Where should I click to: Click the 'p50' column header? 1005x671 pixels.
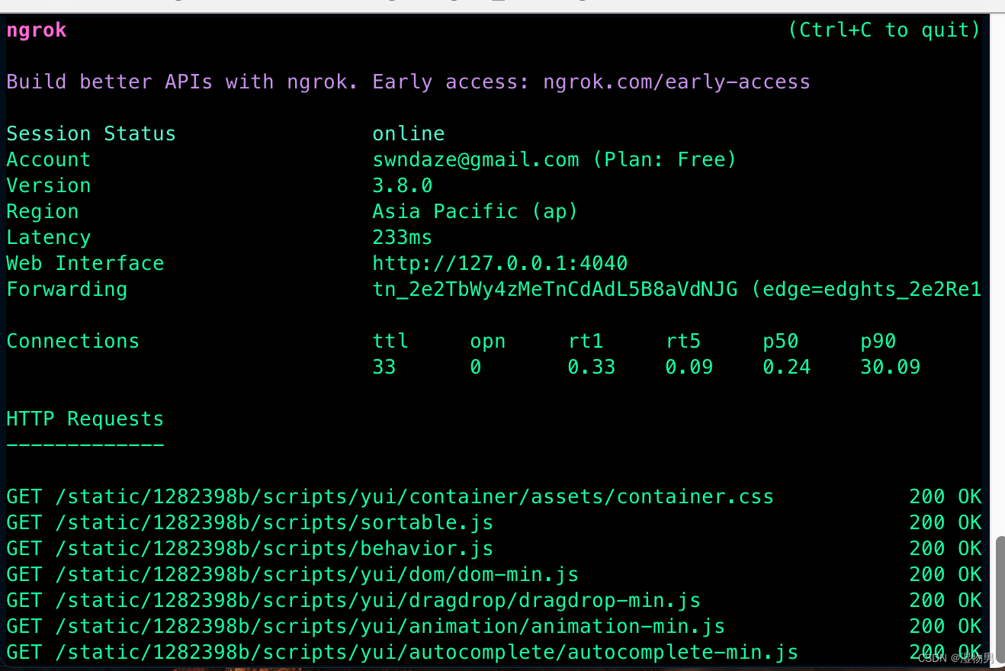(x=781, y=341)
